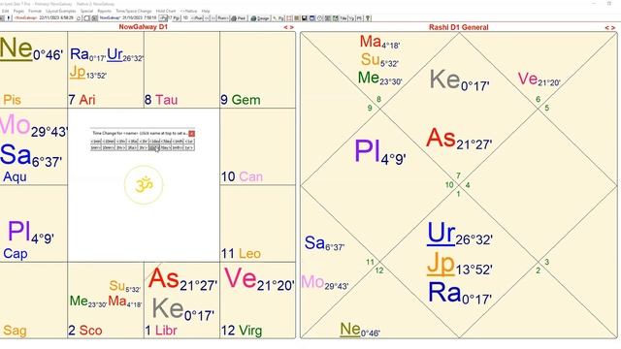621x349 pixels.
Task: Open the Special menu
Action: 86,11
